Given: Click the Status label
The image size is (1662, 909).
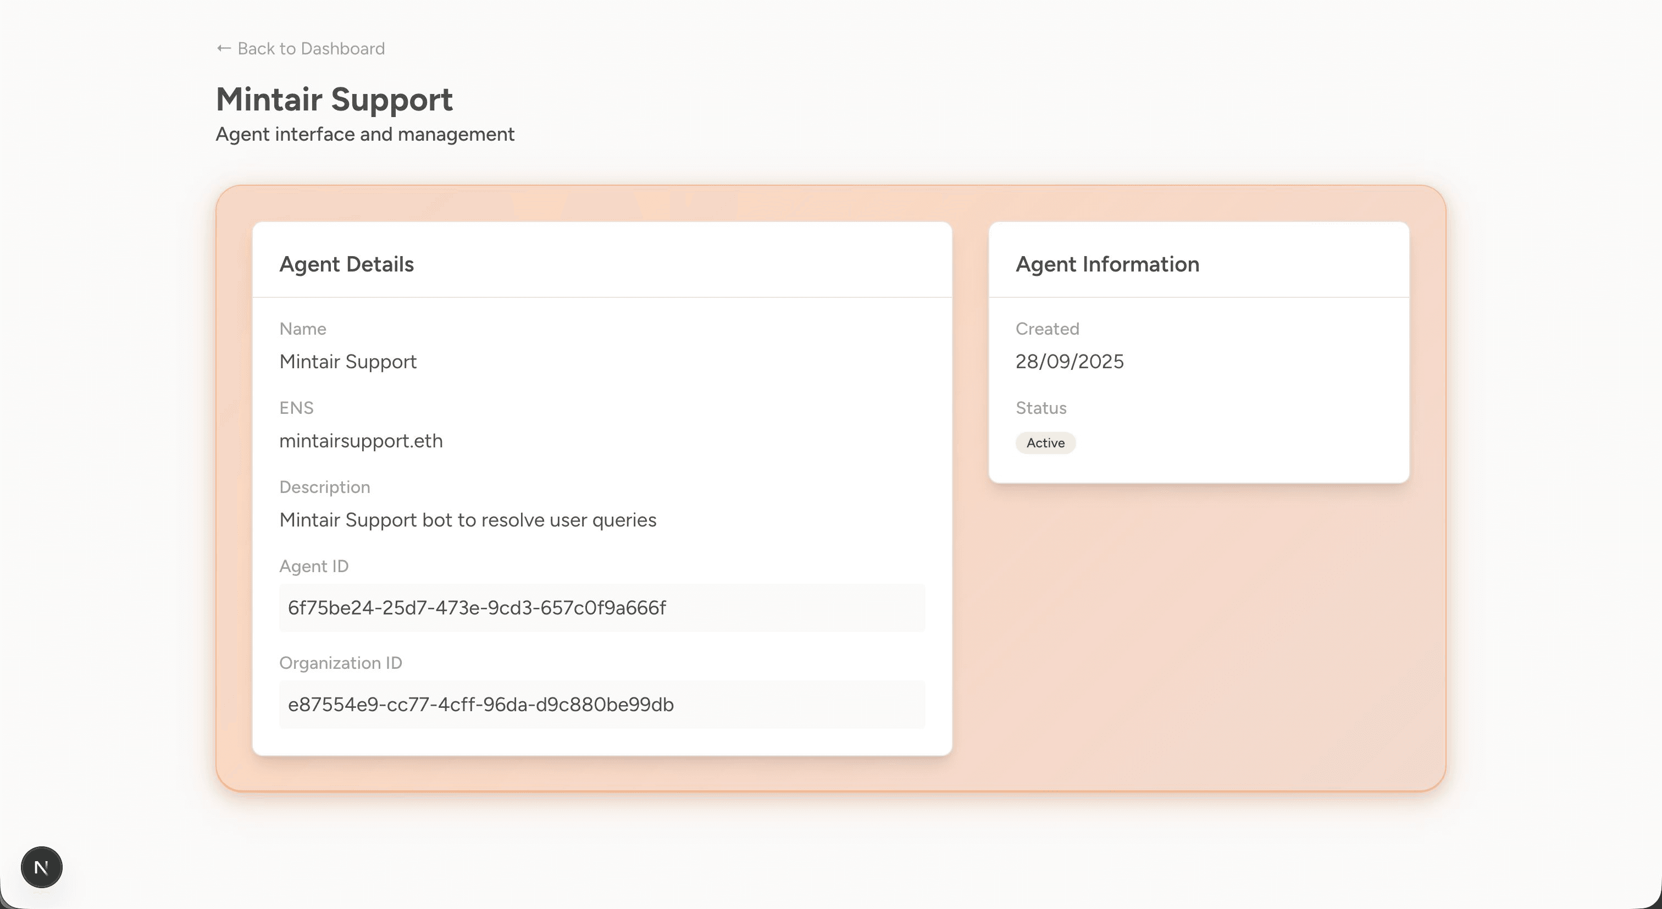Looking at the screenshot, I should point(1041,408).
